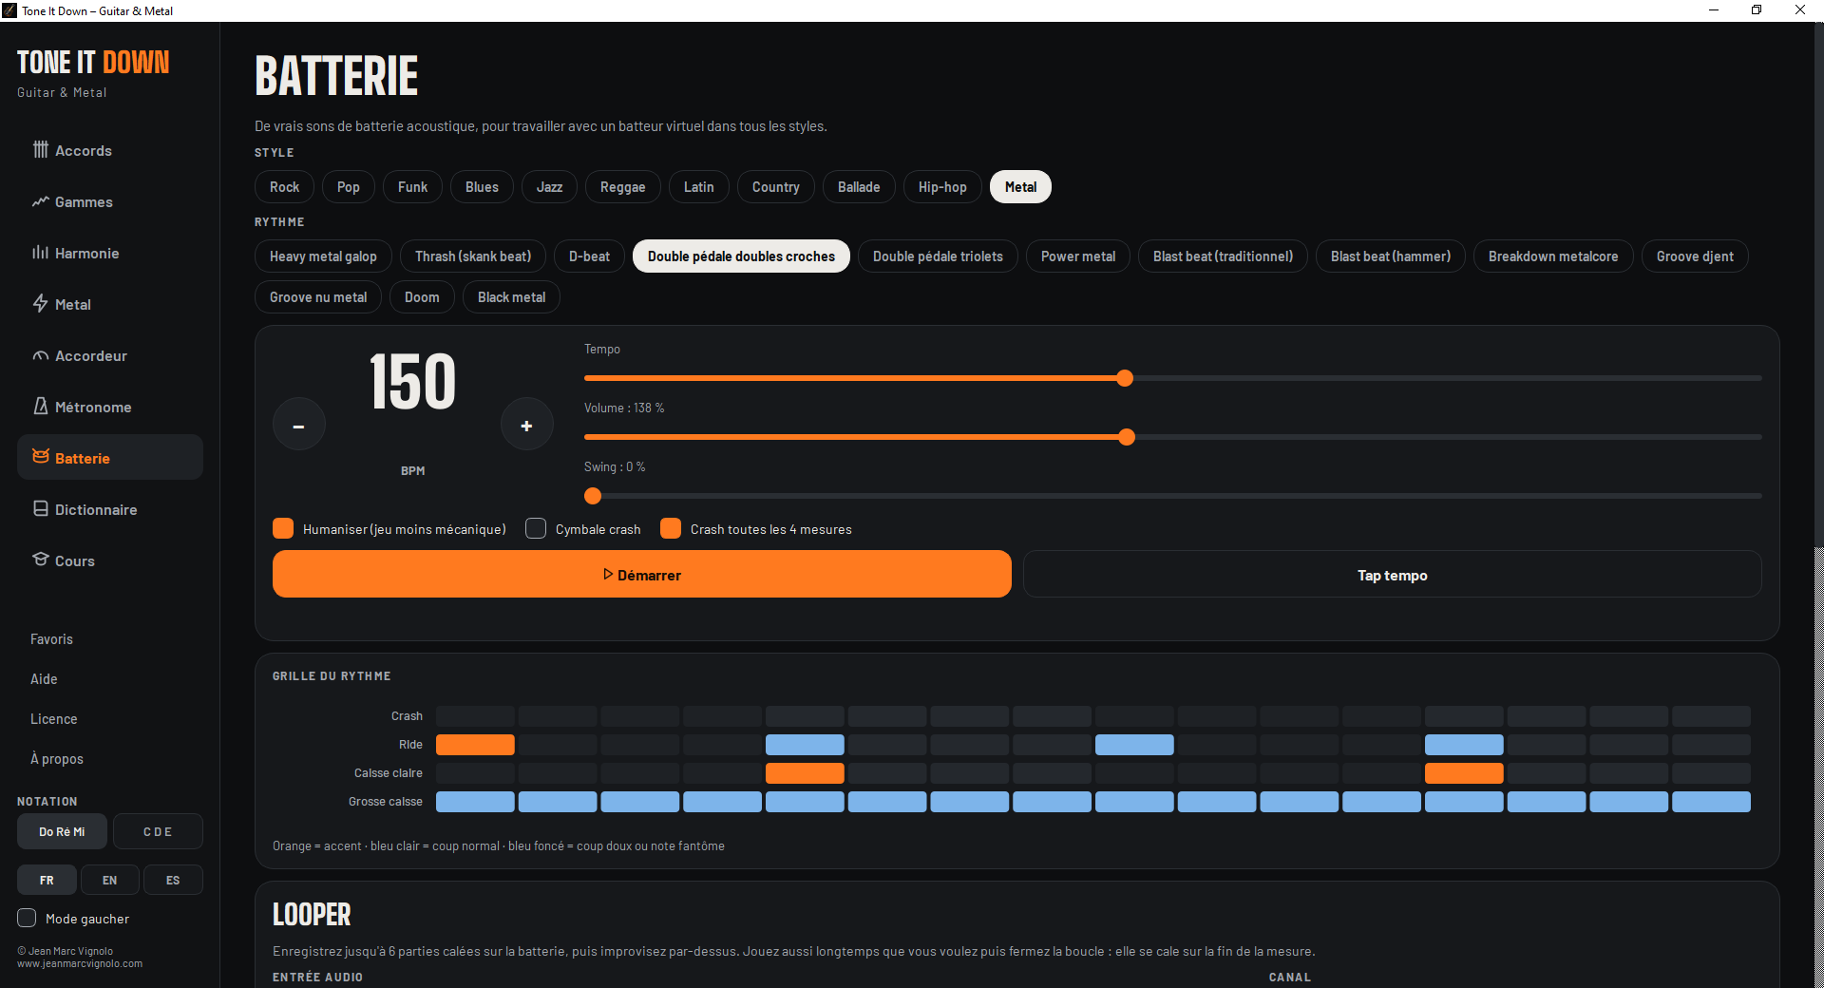Click the Volume slider handle
This screenshot has width=1824, height=988.
point(1127,437)
